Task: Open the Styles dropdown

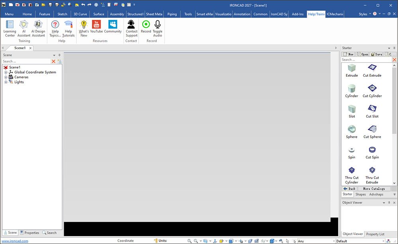Action: 365,14
